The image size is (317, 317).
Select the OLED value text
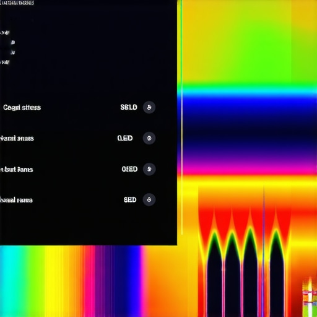click(125, 138)
